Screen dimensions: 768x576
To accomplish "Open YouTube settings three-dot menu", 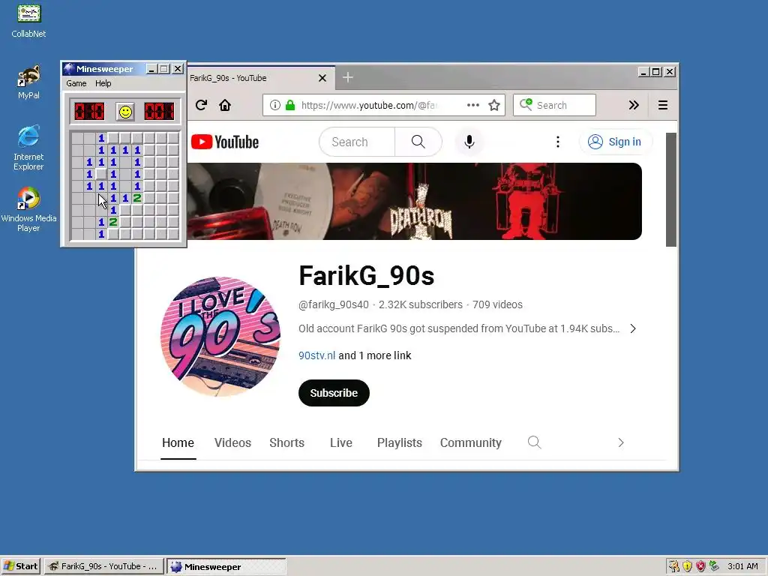I will [557, 142].
